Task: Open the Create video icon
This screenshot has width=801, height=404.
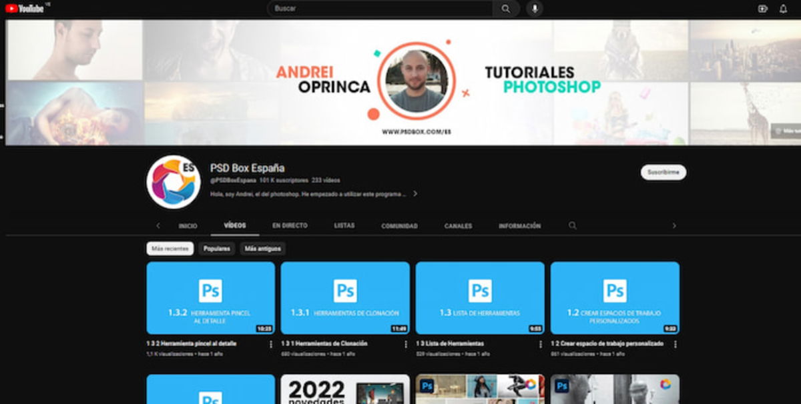Action: point(762,9)
